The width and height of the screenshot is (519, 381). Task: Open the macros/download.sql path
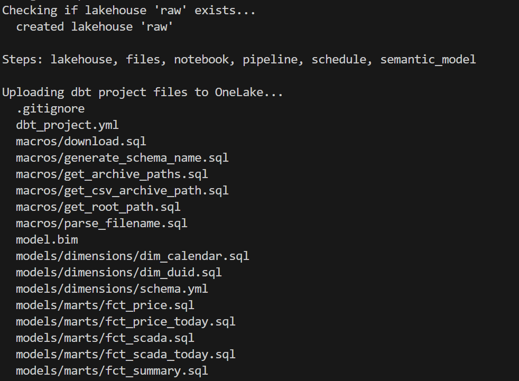click(x=81, y=142)
